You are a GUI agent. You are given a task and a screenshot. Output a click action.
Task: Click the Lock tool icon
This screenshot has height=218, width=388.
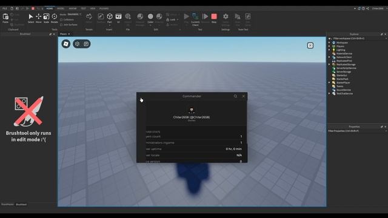click(x=167, y=19)
